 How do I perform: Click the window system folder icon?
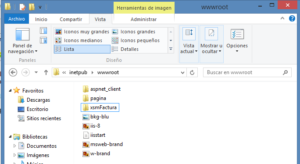(8, 7)
